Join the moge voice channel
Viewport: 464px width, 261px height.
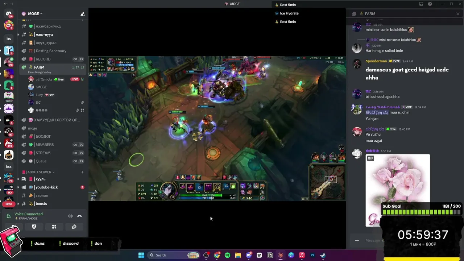53,128
